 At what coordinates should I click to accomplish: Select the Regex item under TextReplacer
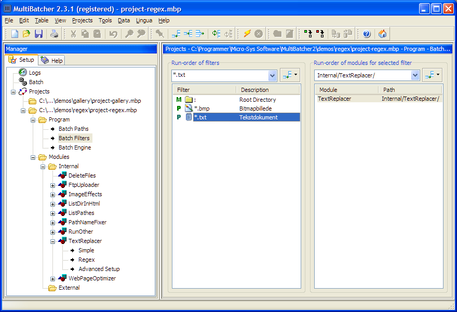click(87, 260)
